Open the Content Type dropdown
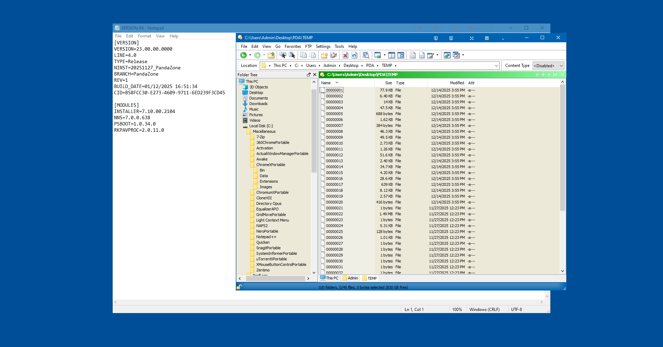This screenshot has width=663, height=347. pos(549,66)
